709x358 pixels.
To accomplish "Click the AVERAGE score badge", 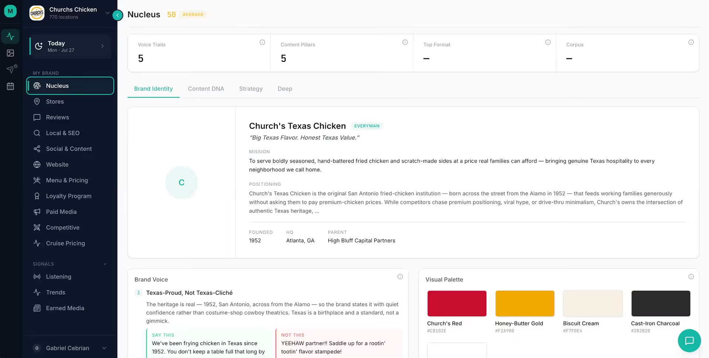I will point(193,14).
